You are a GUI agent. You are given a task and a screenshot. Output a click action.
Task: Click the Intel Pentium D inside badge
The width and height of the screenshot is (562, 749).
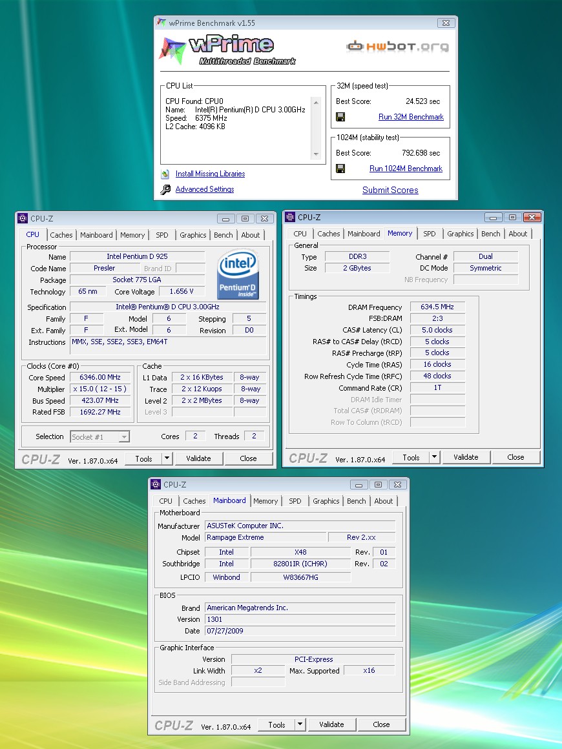[238, 274]
